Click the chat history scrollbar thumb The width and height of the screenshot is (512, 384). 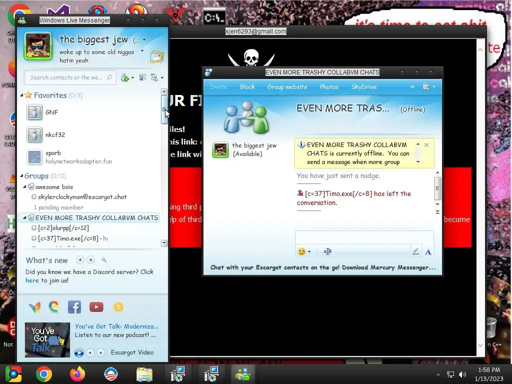pos(437,188)
